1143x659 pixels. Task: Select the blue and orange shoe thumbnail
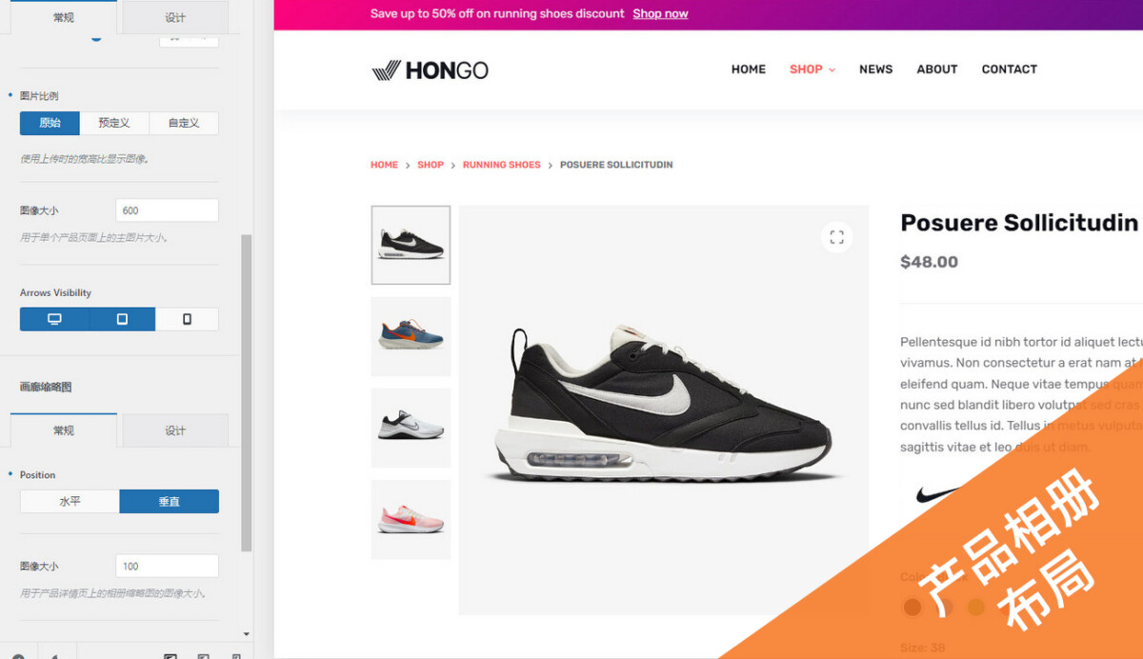tap(411, 336)
